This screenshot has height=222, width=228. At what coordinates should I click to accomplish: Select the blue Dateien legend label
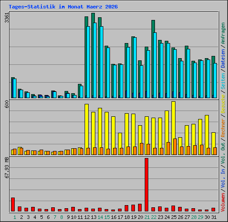(223, 59)
